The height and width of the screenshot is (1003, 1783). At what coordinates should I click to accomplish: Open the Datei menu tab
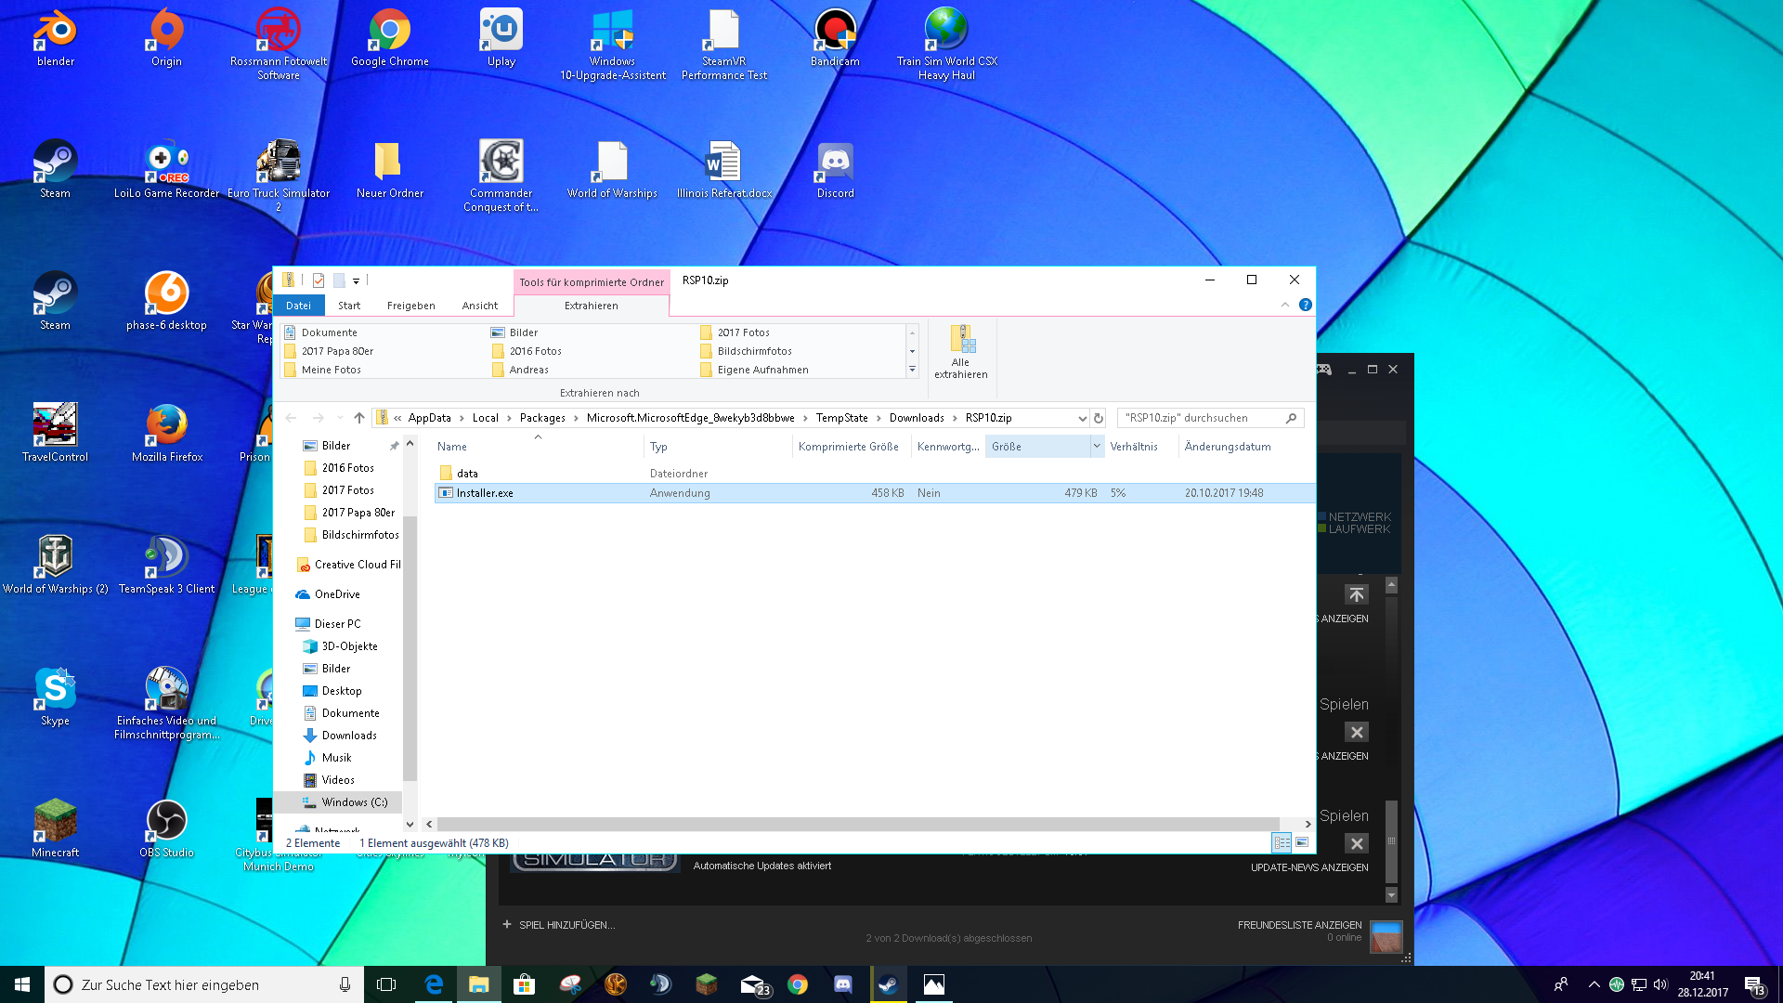[299, 306]
